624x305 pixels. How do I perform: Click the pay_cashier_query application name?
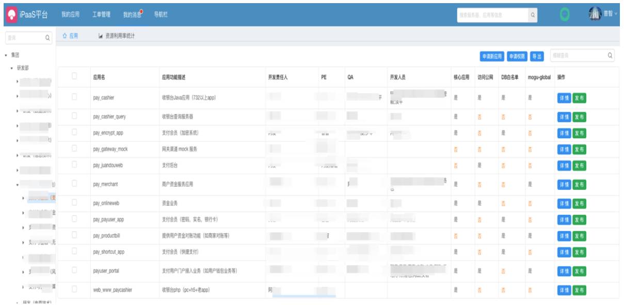(109, 117)
